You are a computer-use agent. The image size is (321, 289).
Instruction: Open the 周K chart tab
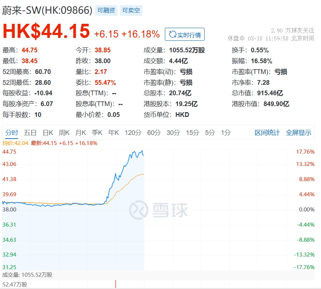64,133
